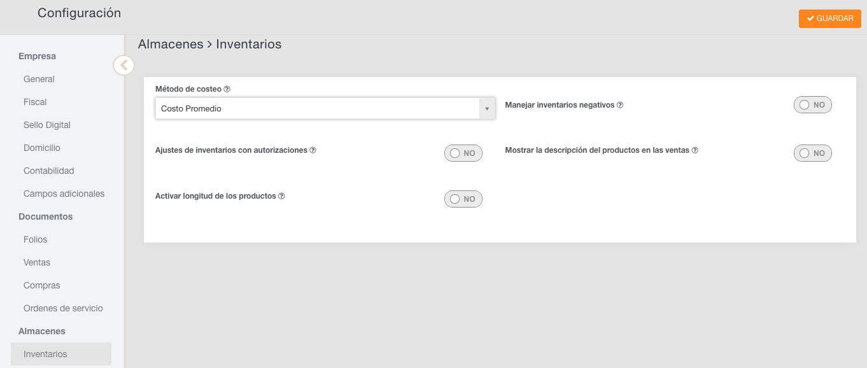
Task: Click help icon next to Manejar inventarios negativos
Action: 620,105
